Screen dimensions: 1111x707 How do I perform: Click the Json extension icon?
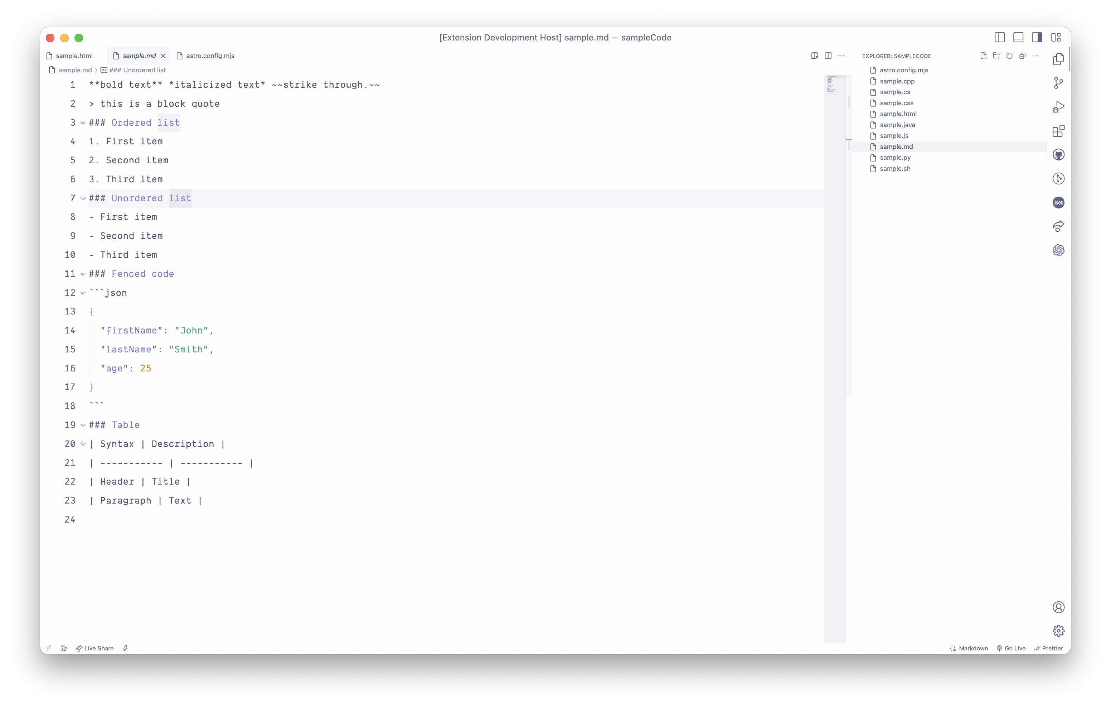[1058, 202]
